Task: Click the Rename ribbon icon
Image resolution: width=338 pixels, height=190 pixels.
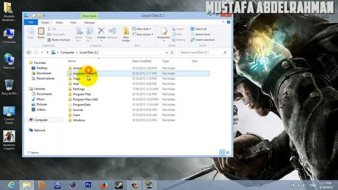Action: pyautogui.click(x=112, y=33)
